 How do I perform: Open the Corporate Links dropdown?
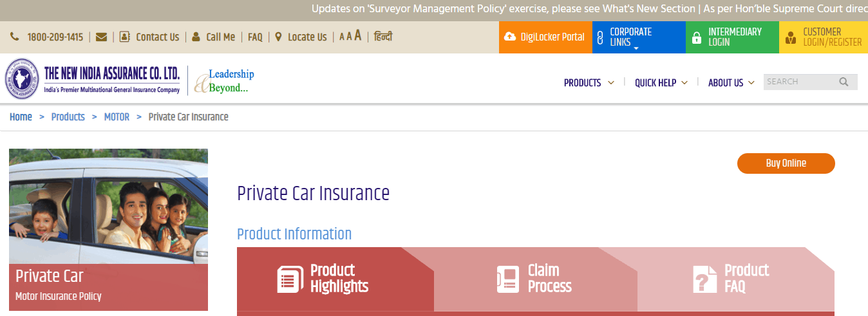(x=639, y=37)
